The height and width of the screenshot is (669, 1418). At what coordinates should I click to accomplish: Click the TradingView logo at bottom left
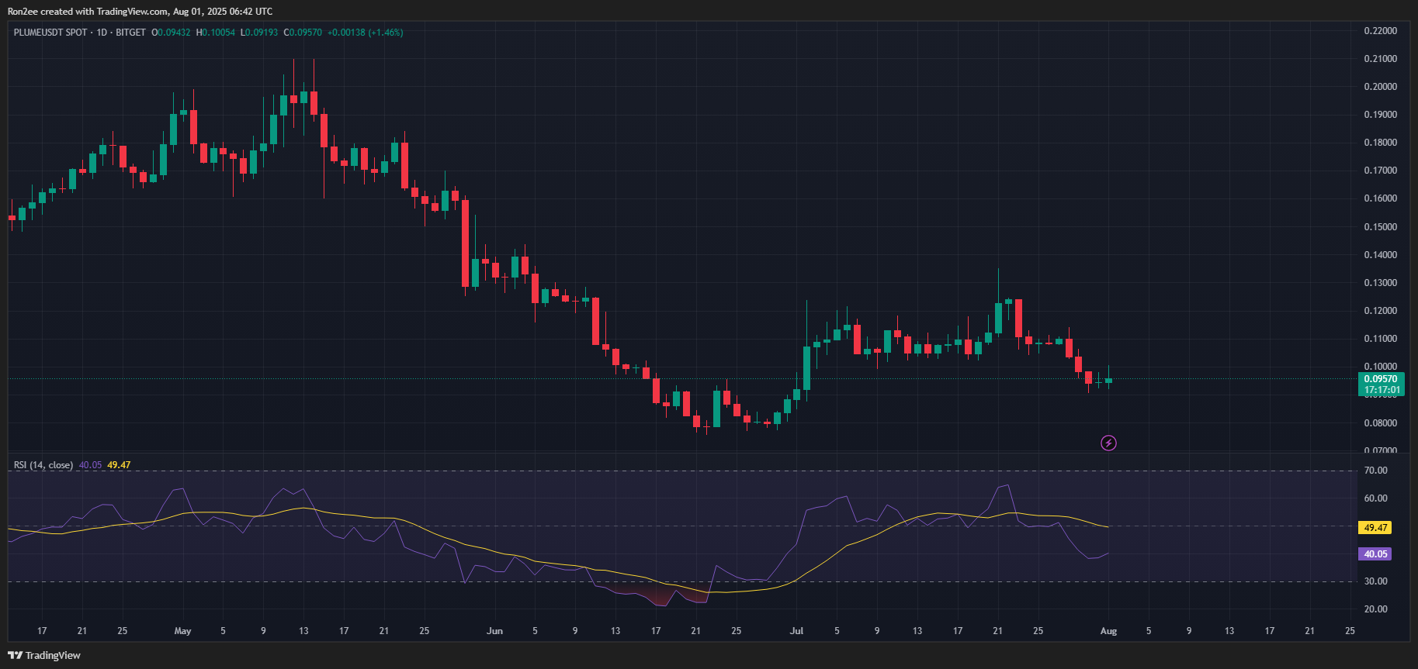[x=44, y=655]
